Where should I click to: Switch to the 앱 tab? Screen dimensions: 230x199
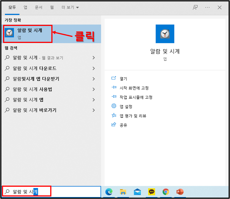tap(25, 7)
